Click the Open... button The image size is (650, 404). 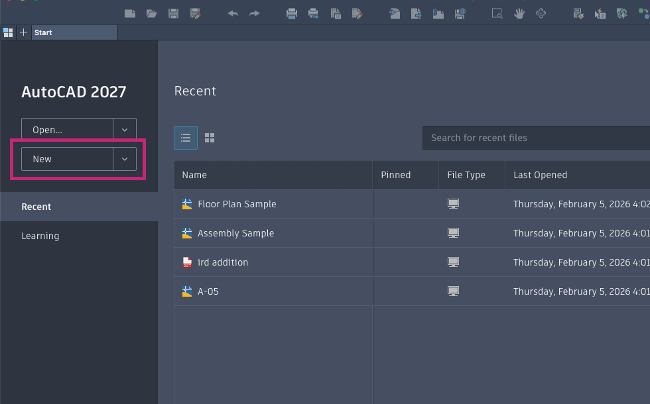(x=67, y=130)
